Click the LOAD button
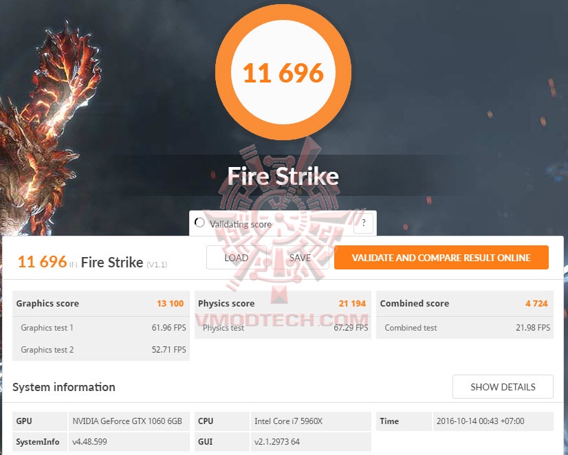Screen dimensions: 568x455 point(236,258)
